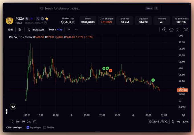Select the 1D time range
194x135 pixels.
12,122
